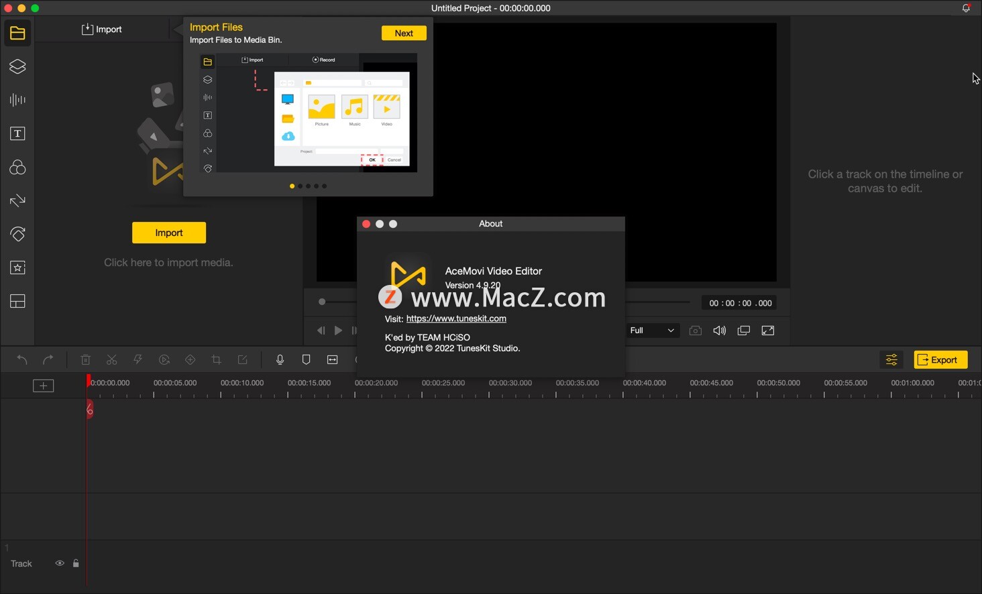Click the lightning quick-action icon
This screenshot has width=982, height=594.
pos(138,360)
